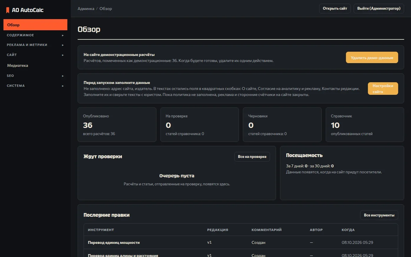
Task: Open Перевод единиц мощности tool row
Action: click(x=241, y=242)
